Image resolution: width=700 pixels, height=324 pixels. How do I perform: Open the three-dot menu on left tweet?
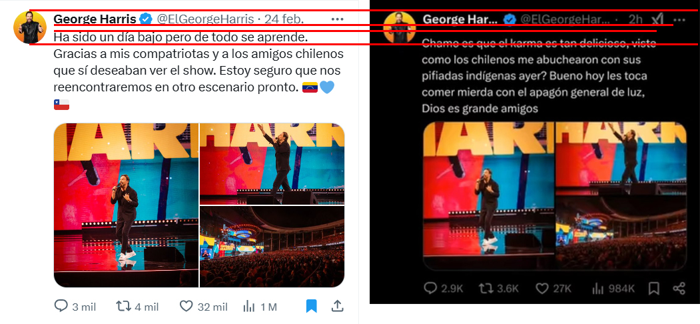click(x=338, y=19)
